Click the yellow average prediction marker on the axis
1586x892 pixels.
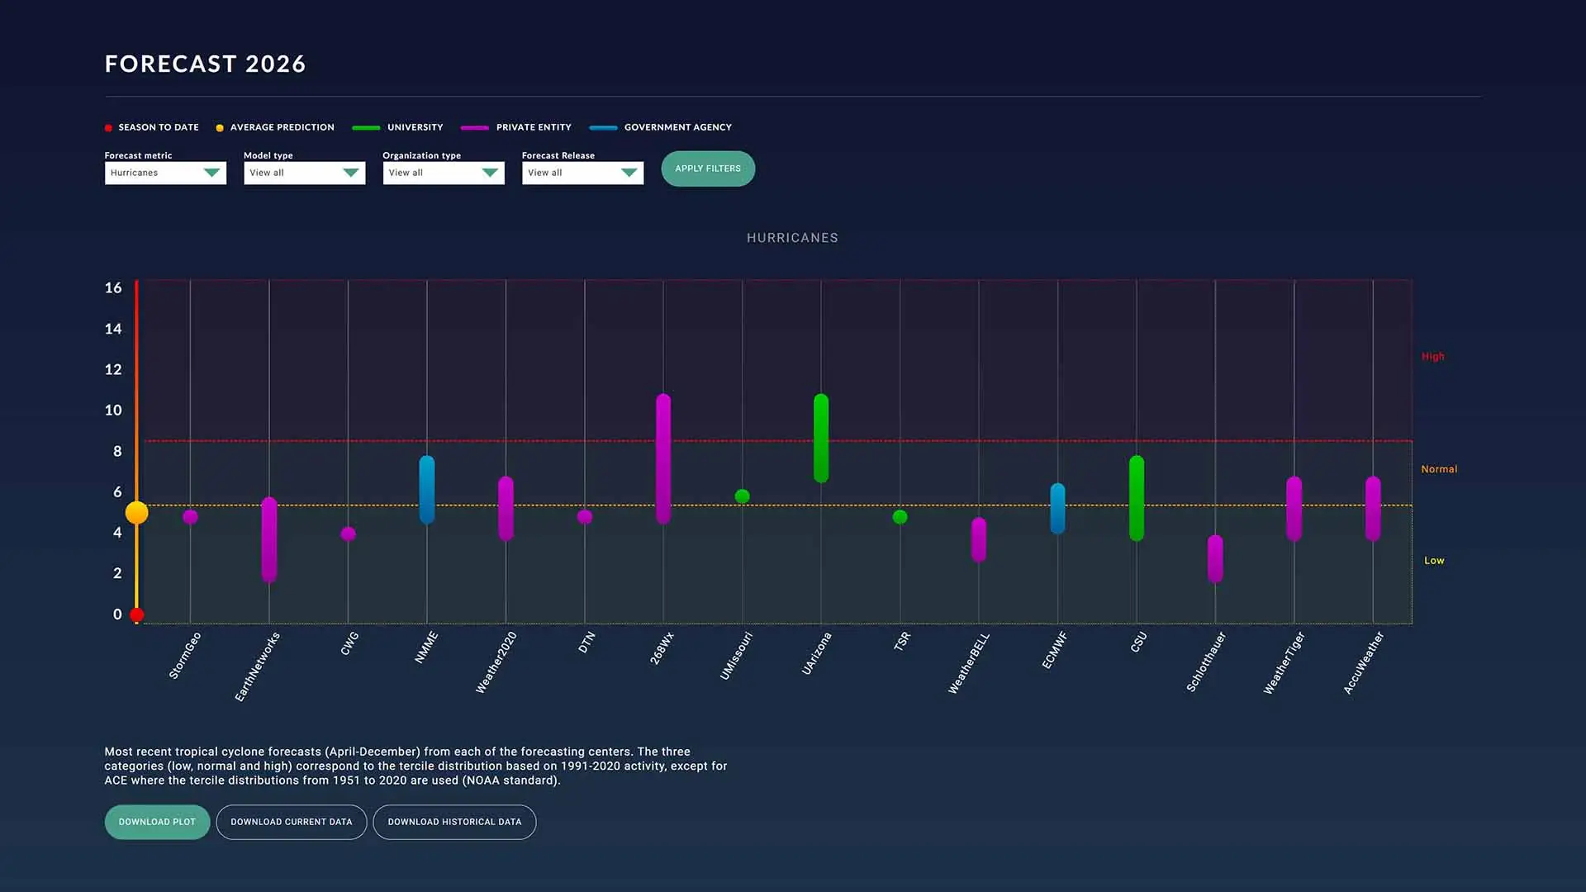tap(136, 513)
